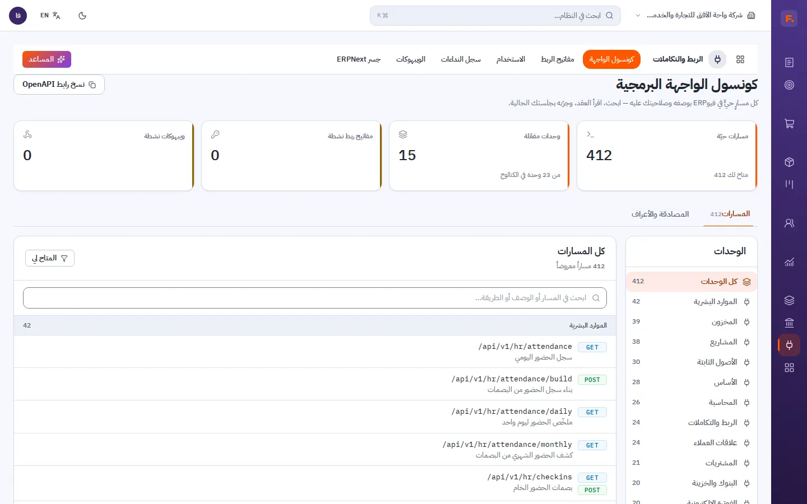Open the /api/v1/hr/checkins route
This screenshot has width=807, height=504.
(315, 483)
